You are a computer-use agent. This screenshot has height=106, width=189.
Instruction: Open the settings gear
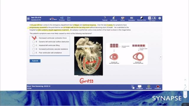(x=159, y=18)
